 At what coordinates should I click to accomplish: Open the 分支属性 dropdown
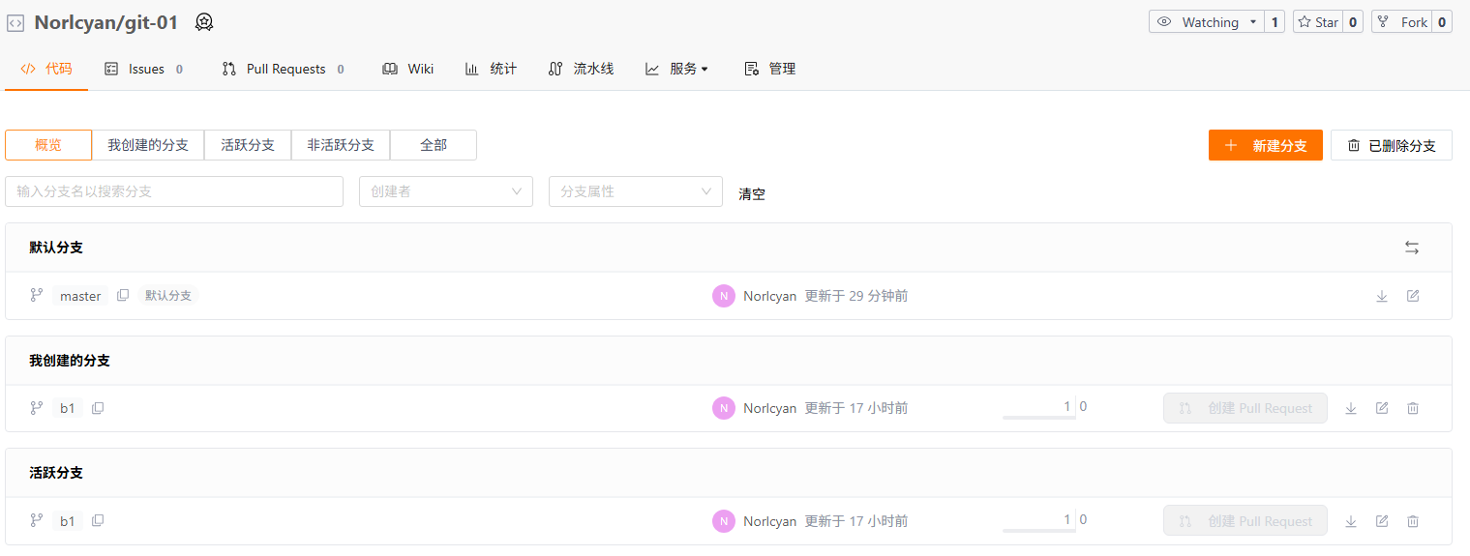point(636,191)
